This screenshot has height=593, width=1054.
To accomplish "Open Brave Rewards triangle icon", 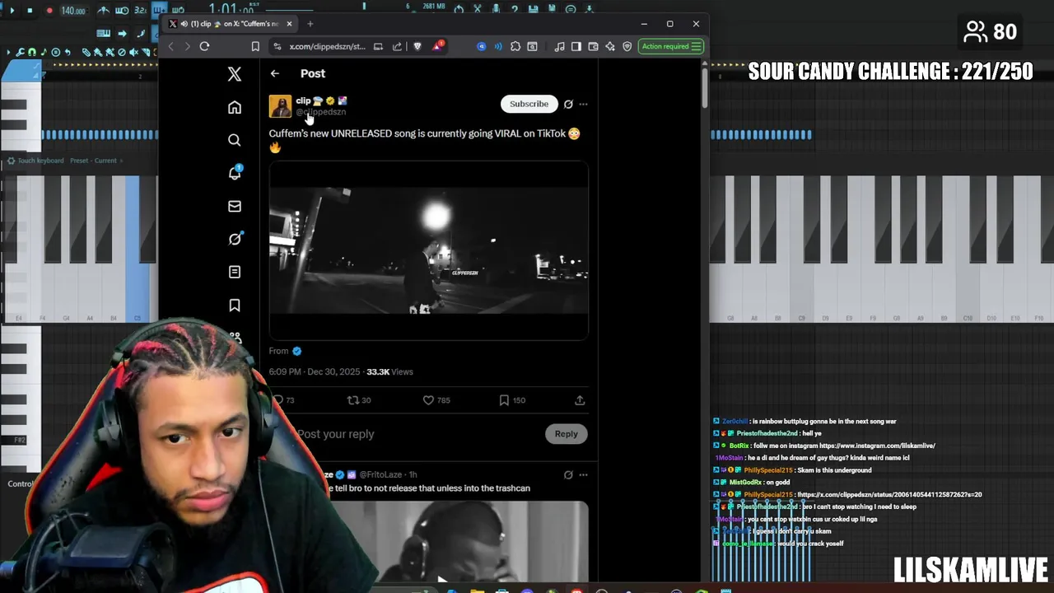I will [x=436, y=46].
